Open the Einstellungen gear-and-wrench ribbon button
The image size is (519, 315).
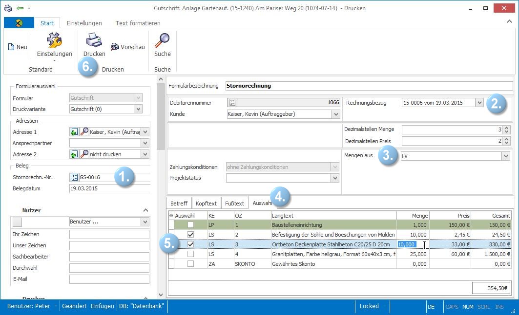pos(54,46)
